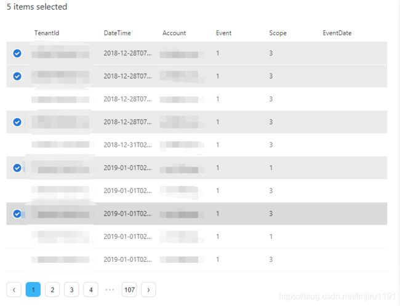400x306 pixels.
Task: Click the Event column header
Action: pos(224,33)
